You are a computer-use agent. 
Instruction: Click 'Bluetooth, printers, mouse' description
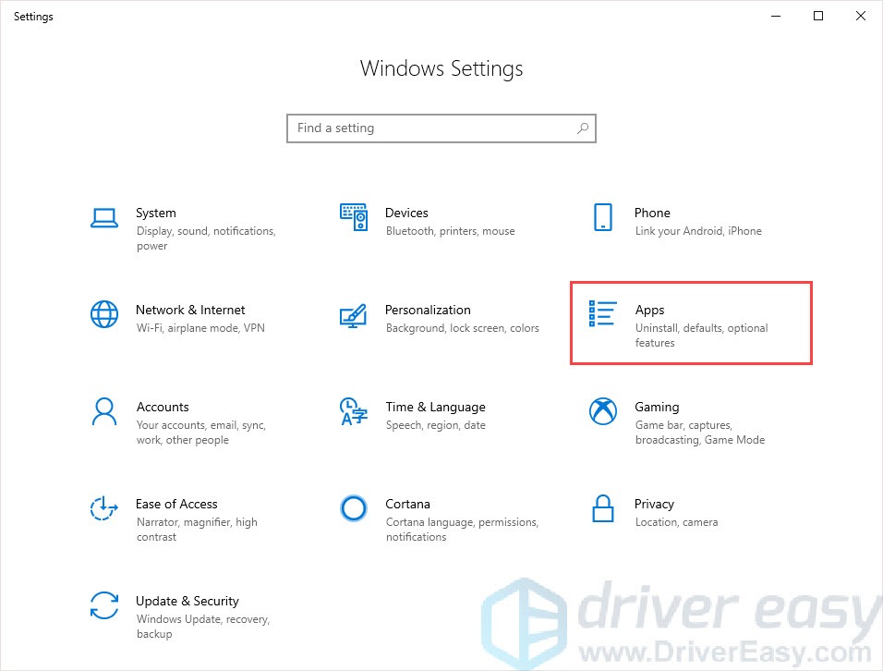point(451,231)
